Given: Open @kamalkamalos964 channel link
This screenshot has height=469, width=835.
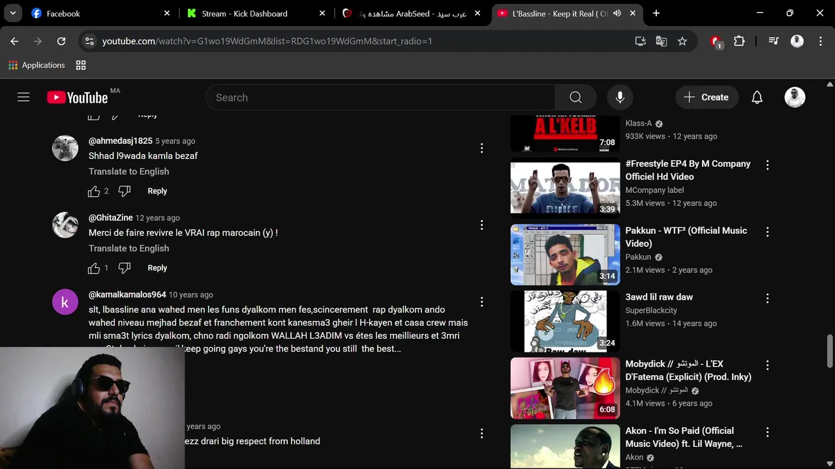Looking at the screenshot, I should coord(127,294).
